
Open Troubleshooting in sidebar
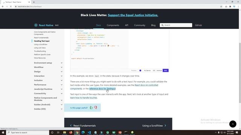point(40,51)
